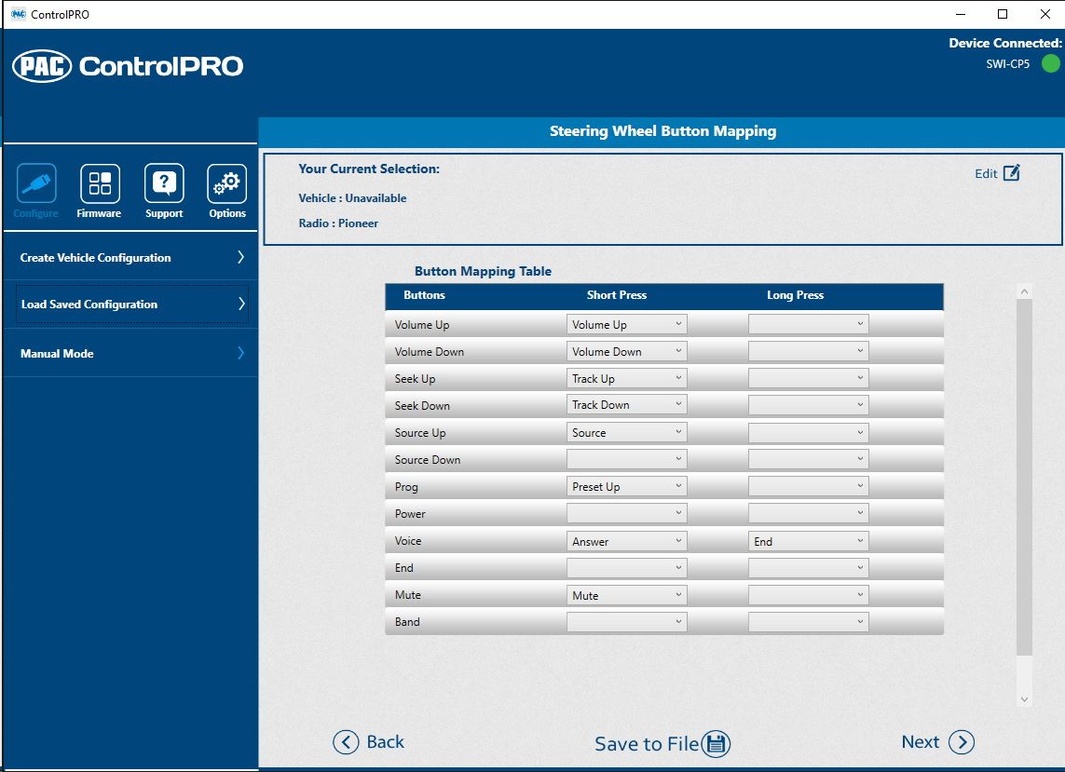
Task: Click the Save to File label
Action: click(647, 744)
